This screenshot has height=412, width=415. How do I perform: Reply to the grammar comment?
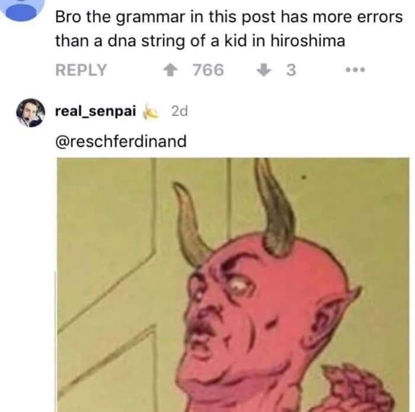pos(81,70)
